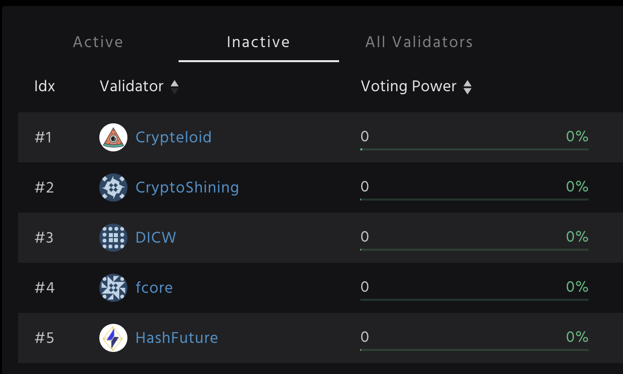The image size is (623, 374).
Task: Open the DICW validator details link
Action: click(155, 238)
